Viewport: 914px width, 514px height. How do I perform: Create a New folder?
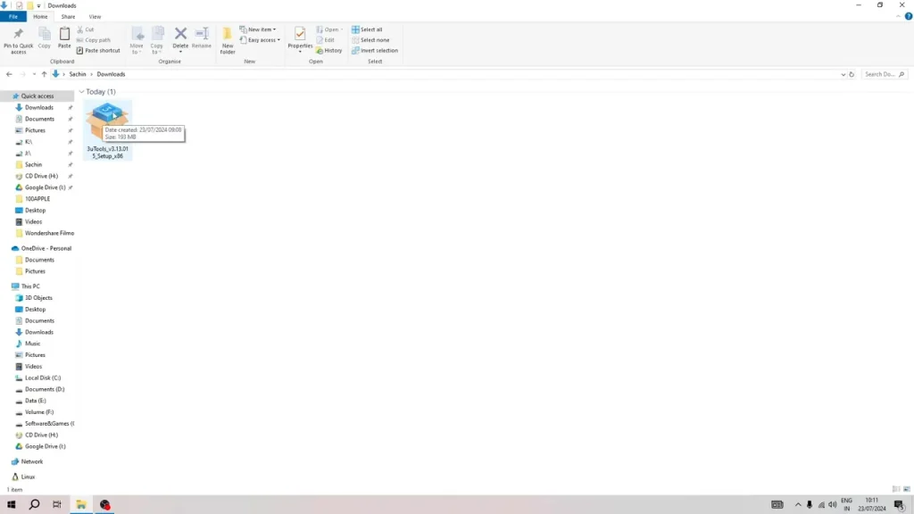click(x=228, y=41)
